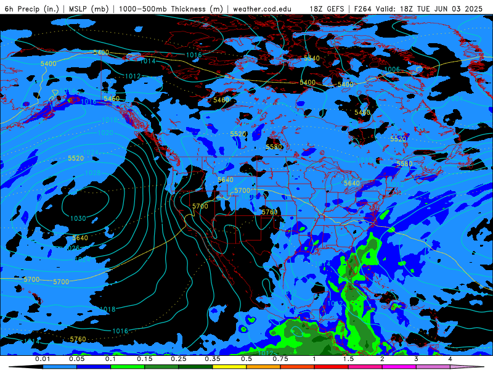Click the light orange 0.5 legend swatch
Image resolution: width=493 pixels, height=370 pixels.
point(264,367)
